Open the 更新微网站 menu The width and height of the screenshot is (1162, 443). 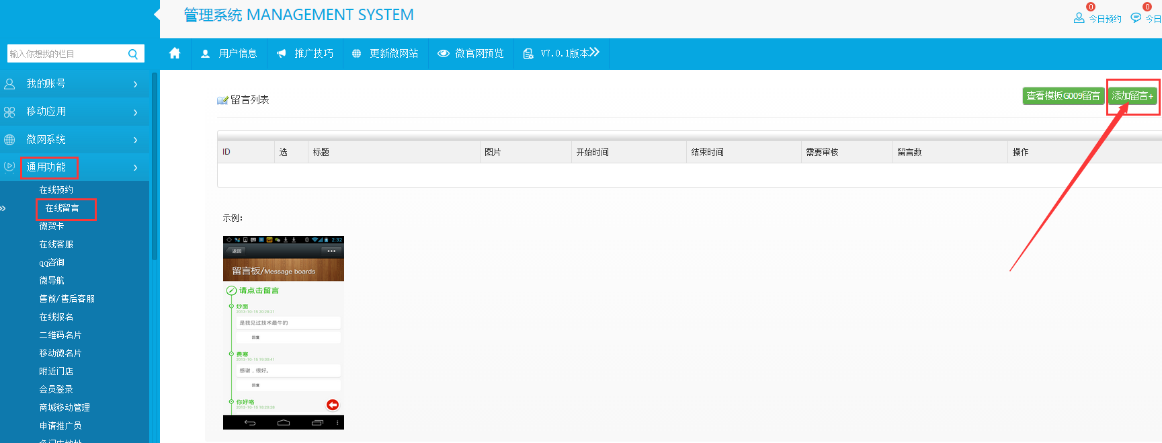click(x=386, y=54)
